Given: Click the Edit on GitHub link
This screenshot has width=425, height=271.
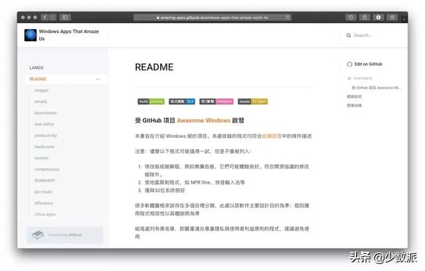Looking at the screenshot, I should pyautogui.click(x=369, y=64).
